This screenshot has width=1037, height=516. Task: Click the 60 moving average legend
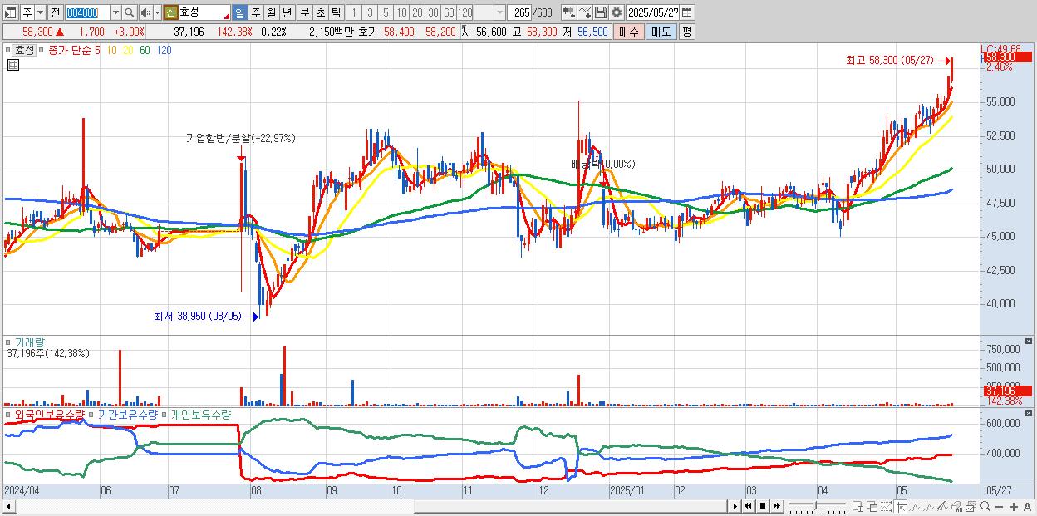pos(145,50)
